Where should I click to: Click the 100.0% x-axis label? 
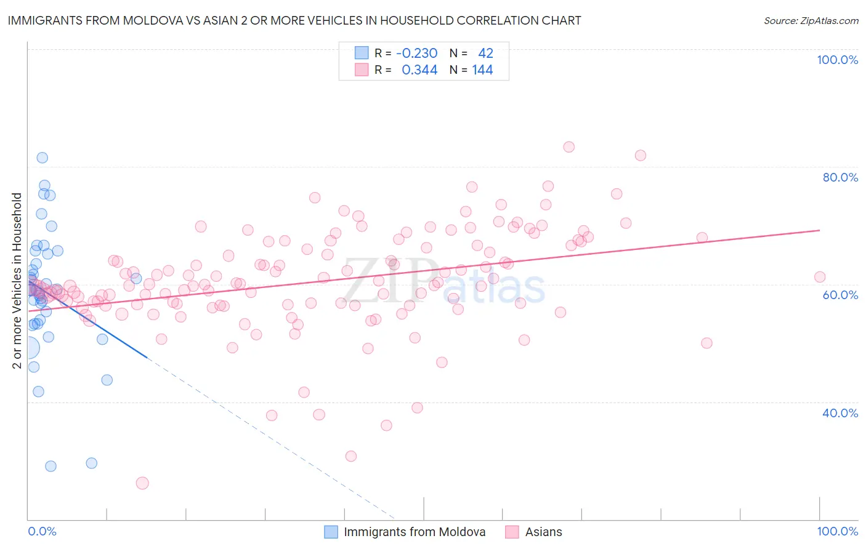pyautogui.click(x=838, y=531)
